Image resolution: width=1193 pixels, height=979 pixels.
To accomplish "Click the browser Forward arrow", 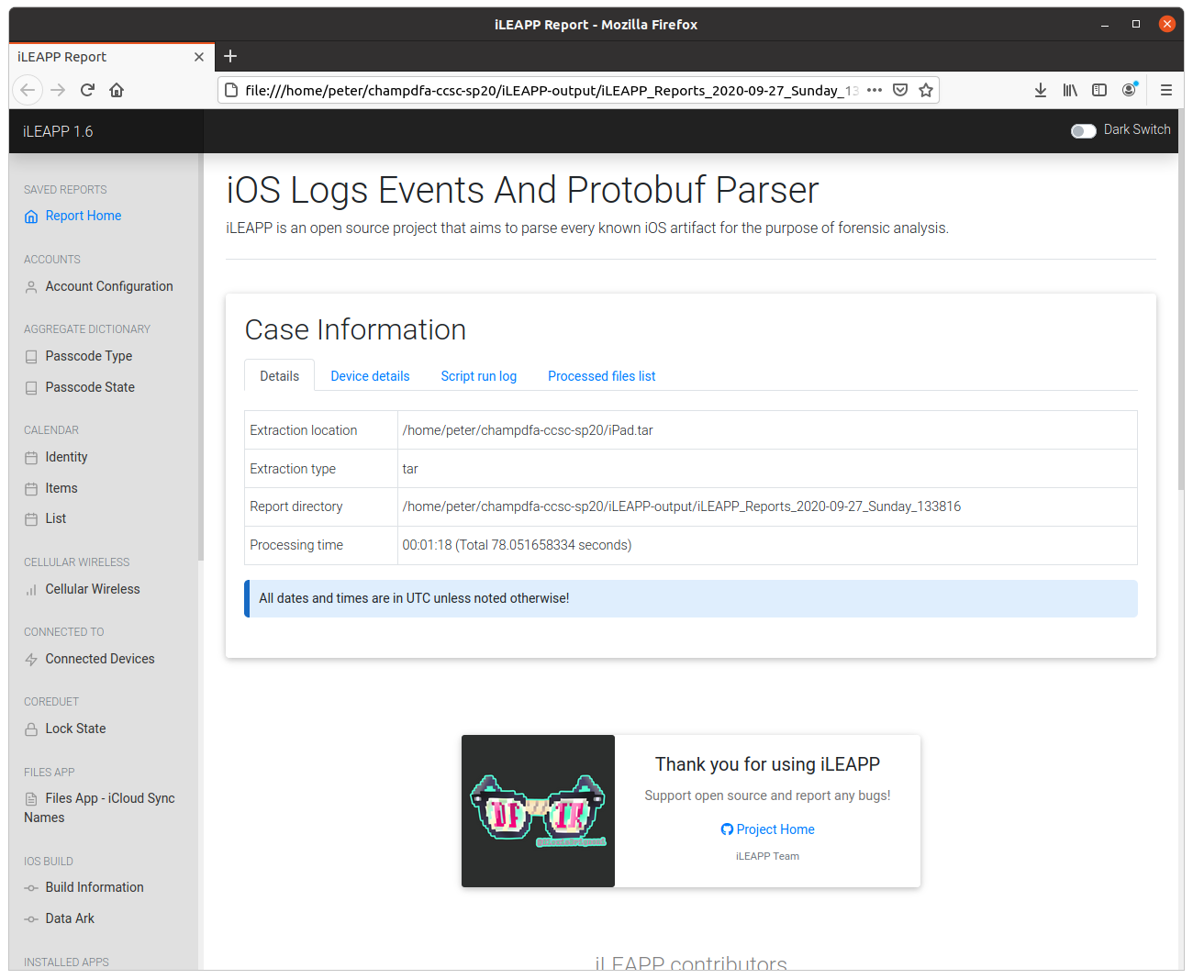I will pos(58,90).
